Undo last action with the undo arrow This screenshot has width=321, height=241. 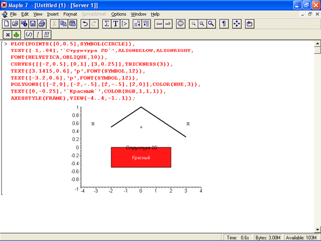[85, 24]
